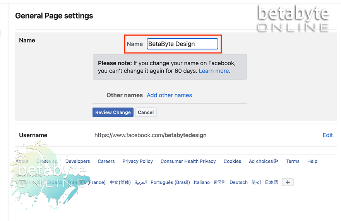Image resolution: width=341 pixels, height=221 pixels.
Task: Click the AdChoices triangle icon
Action: coord(276,161)
